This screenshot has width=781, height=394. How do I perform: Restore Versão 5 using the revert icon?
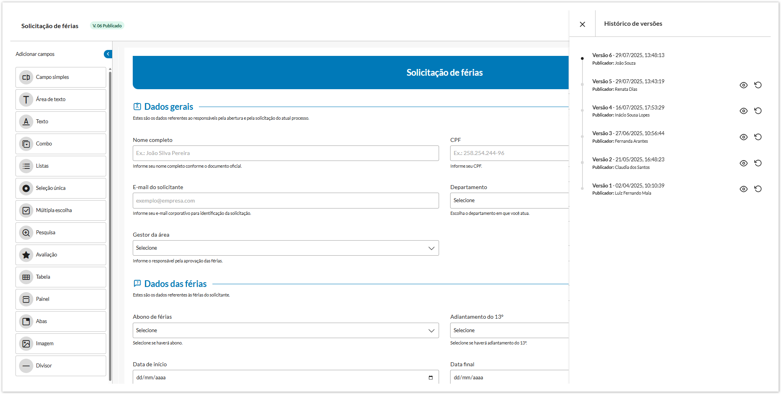[758, 85]
